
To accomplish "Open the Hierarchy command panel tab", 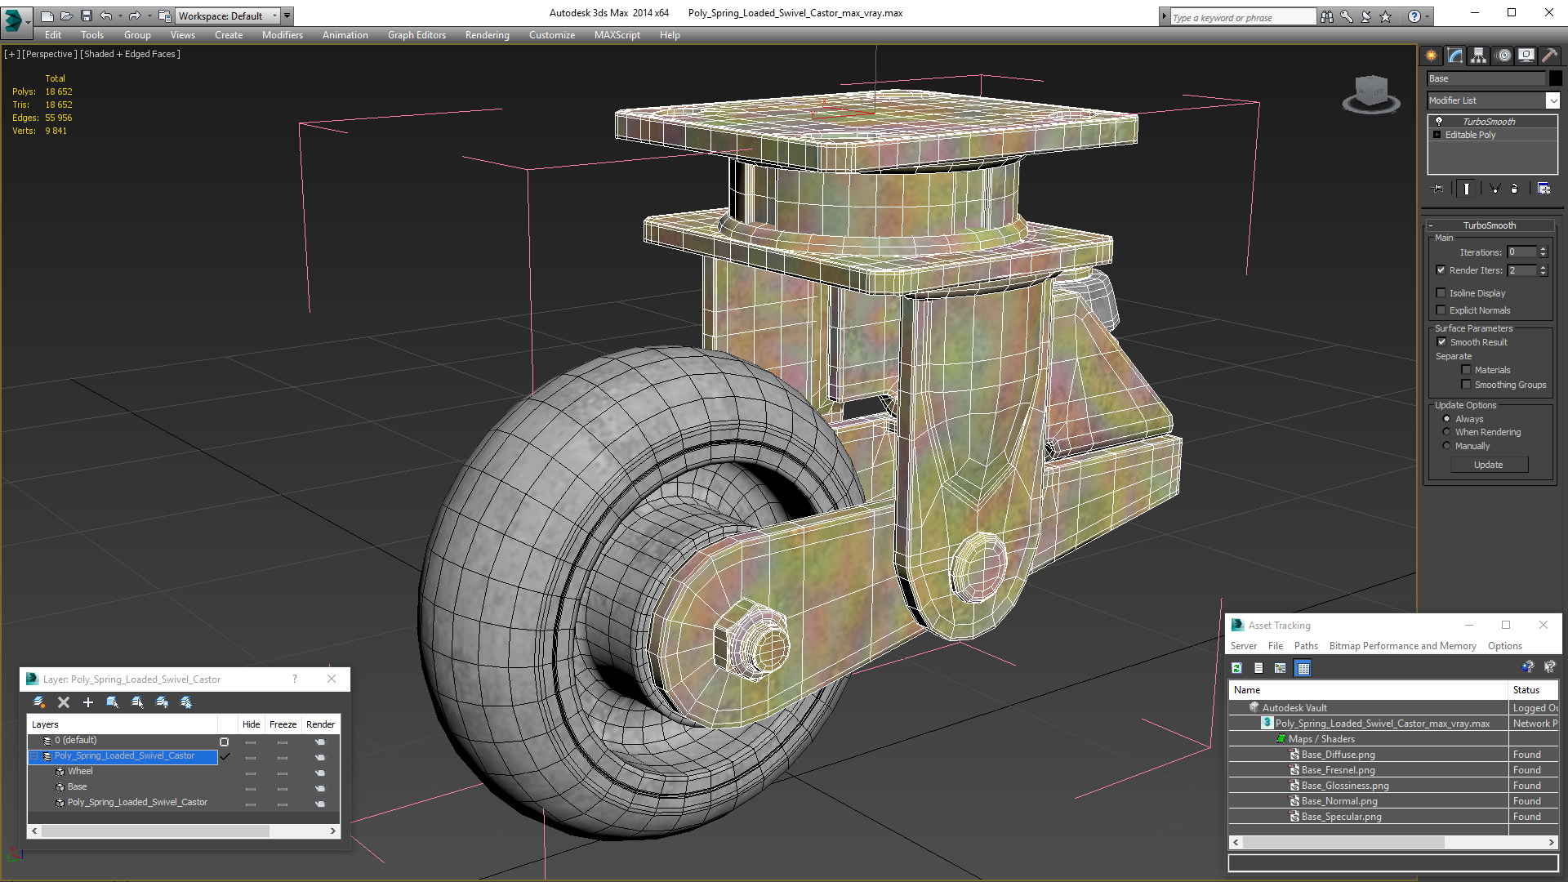I will click(x=1479, y=56).
